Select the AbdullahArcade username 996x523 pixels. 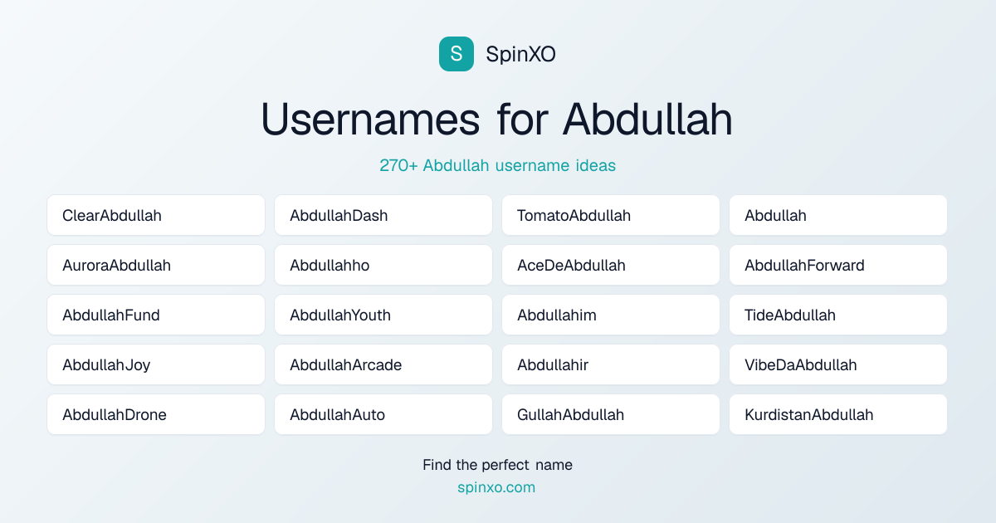coord(383,364)
